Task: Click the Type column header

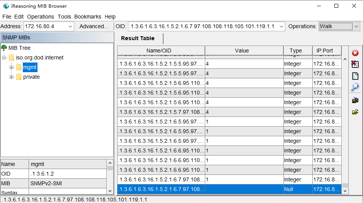Action: pos(298,51)
